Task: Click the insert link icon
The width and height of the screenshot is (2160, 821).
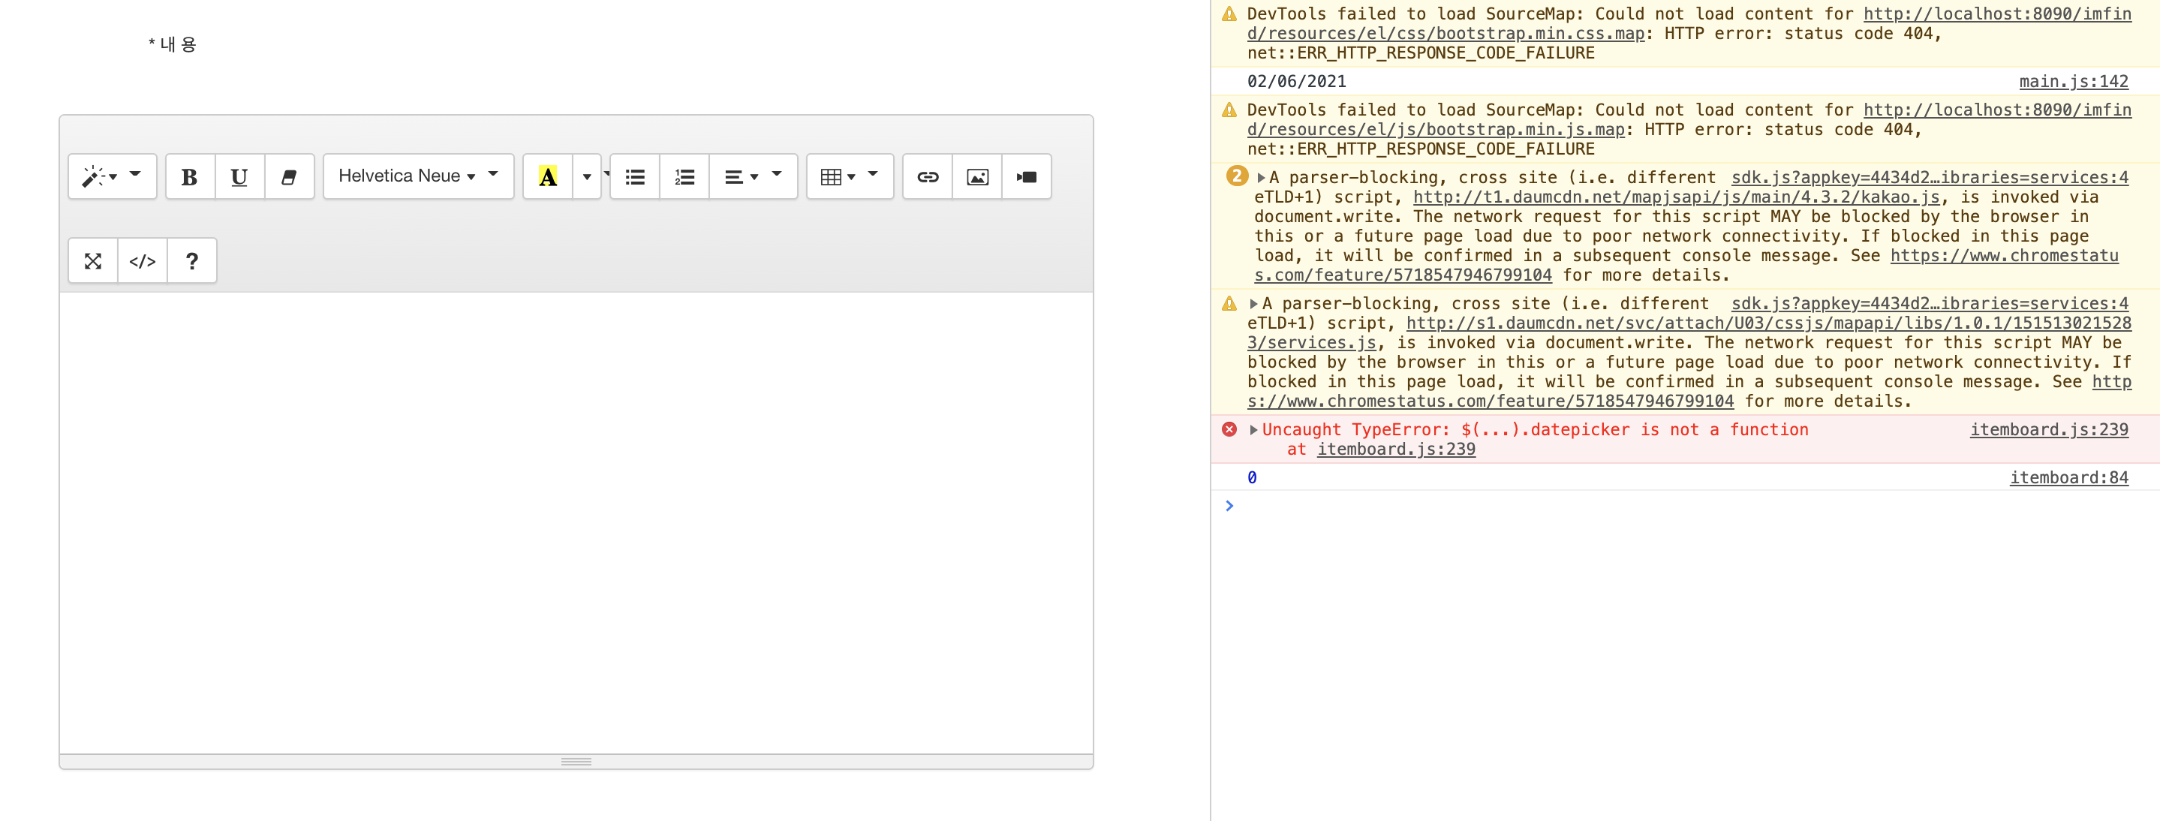Action: 928,176
